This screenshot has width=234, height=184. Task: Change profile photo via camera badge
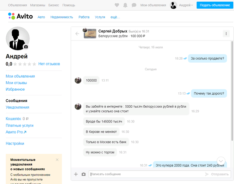[26, 47]
